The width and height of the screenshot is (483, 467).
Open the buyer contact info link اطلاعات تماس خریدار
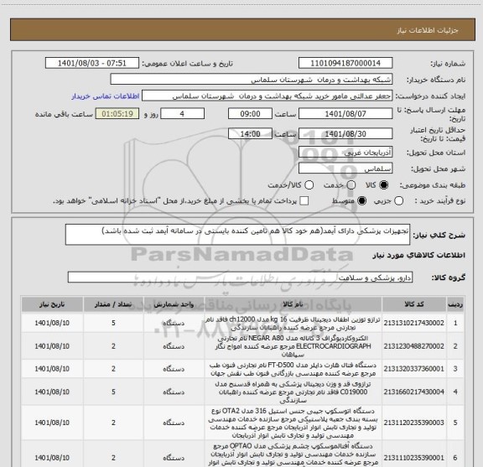tap(106, 96)
